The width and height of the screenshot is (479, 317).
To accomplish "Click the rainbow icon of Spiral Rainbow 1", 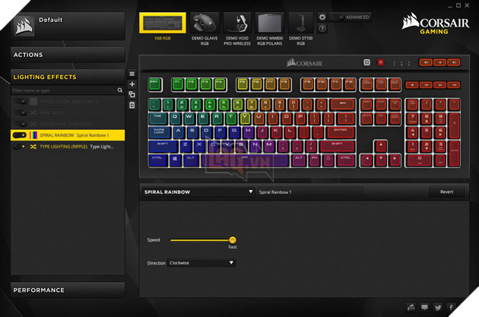I will tap(33, 135).
